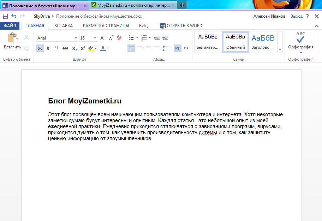The height and width of the screenshot is (221, 322).
Task: Toggle underline (Ч) formatting
Action: click(x=57, y=48)
